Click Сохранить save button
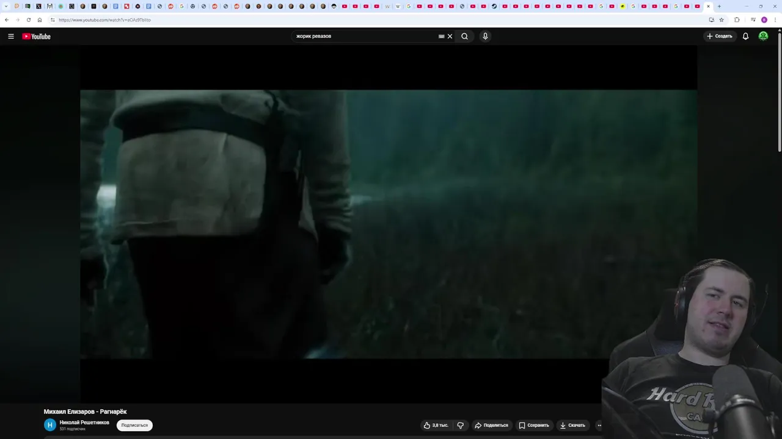The image size is (782, 439). pyautogui.click(x=534, y=425)
